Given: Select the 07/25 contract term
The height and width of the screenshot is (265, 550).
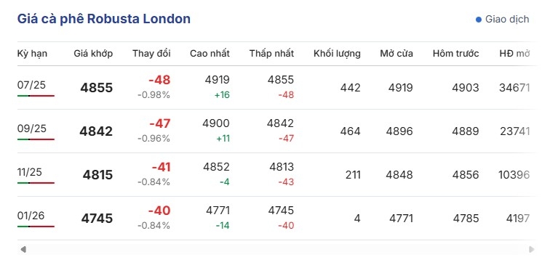Looking at the screenshot, I should [x=31, y=85].
